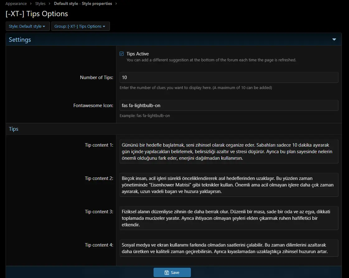Click the Settings header title

tap(20, 40)
